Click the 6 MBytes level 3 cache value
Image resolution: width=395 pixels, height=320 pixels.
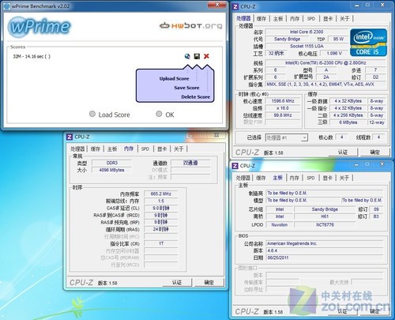pyautogui.click(x=348, y=122)
